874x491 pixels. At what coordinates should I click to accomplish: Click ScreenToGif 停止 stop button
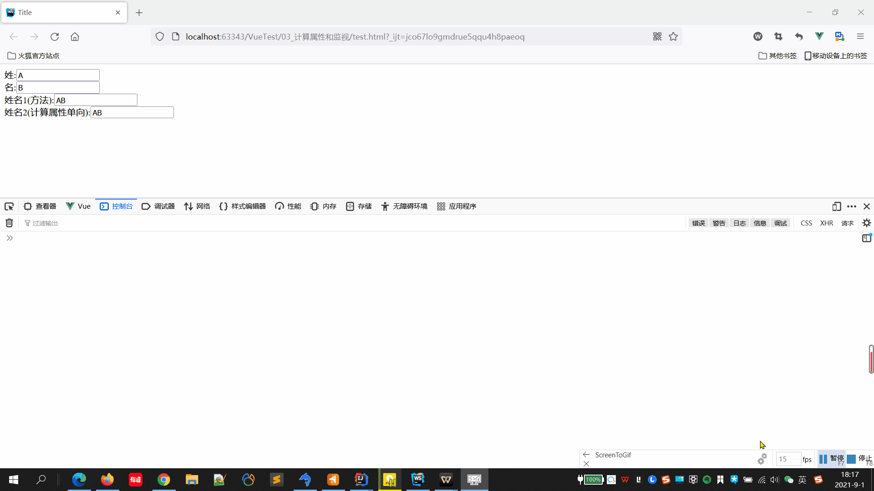859,459
